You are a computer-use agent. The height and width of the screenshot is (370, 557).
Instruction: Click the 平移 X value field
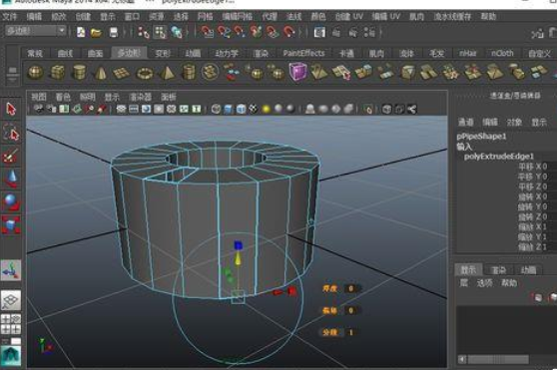(x=545, y=167)
